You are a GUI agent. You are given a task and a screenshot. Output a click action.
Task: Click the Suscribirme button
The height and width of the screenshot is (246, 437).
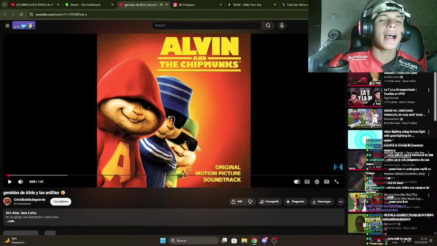coord(61,202)
